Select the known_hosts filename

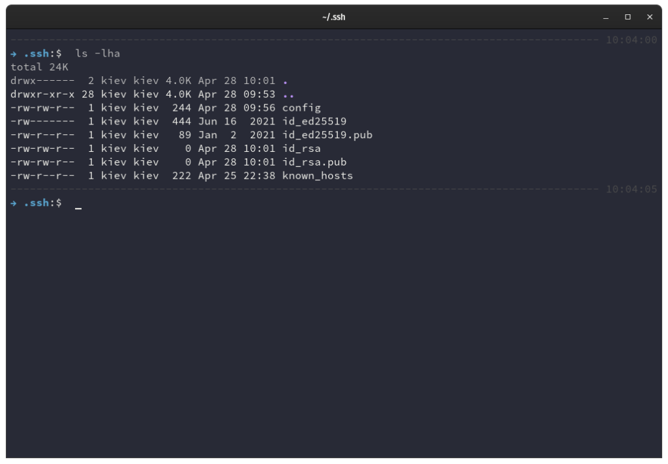pyautogui.click(x=316, y=175)
